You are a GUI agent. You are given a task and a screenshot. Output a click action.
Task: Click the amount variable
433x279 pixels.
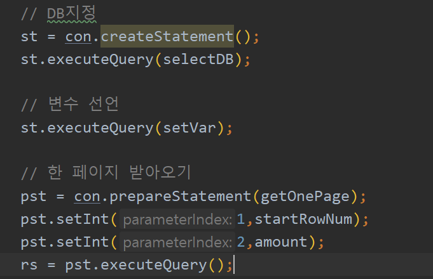(x=281, y=242)
